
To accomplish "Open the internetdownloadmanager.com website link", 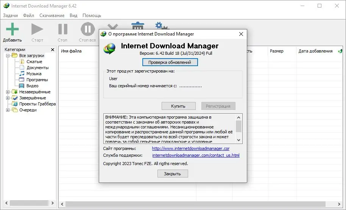I will click(x=191, y=148).
